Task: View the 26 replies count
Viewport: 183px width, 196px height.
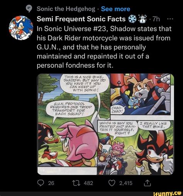Action: (x=51, y=183)
